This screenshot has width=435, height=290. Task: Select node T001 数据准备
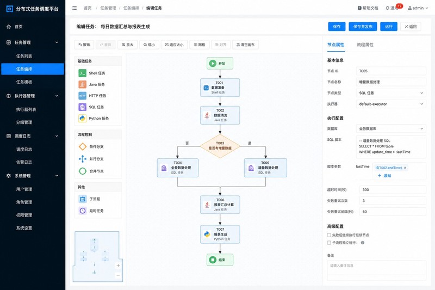tap(220, 88)
